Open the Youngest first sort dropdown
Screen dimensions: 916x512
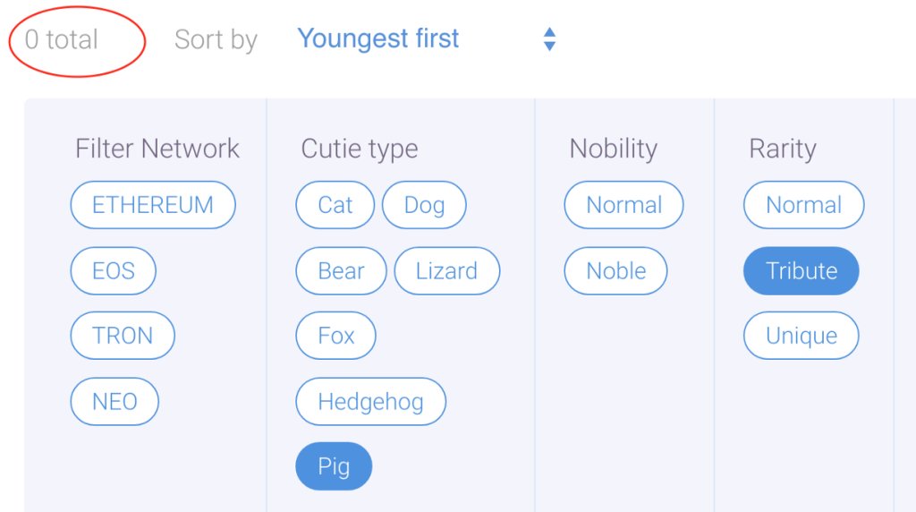(378, 39)
